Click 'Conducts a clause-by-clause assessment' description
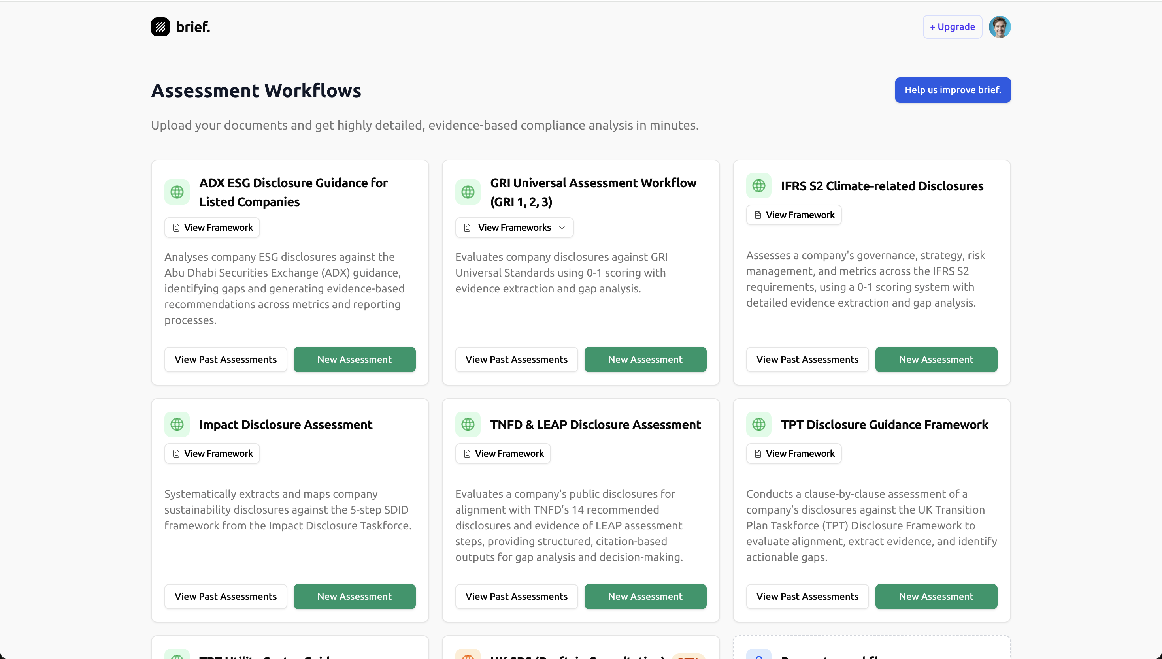 tap(871, 525)
